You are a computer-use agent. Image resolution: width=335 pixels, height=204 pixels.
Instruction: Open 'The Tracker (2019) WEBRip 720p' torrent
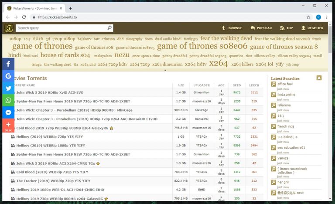53,180
